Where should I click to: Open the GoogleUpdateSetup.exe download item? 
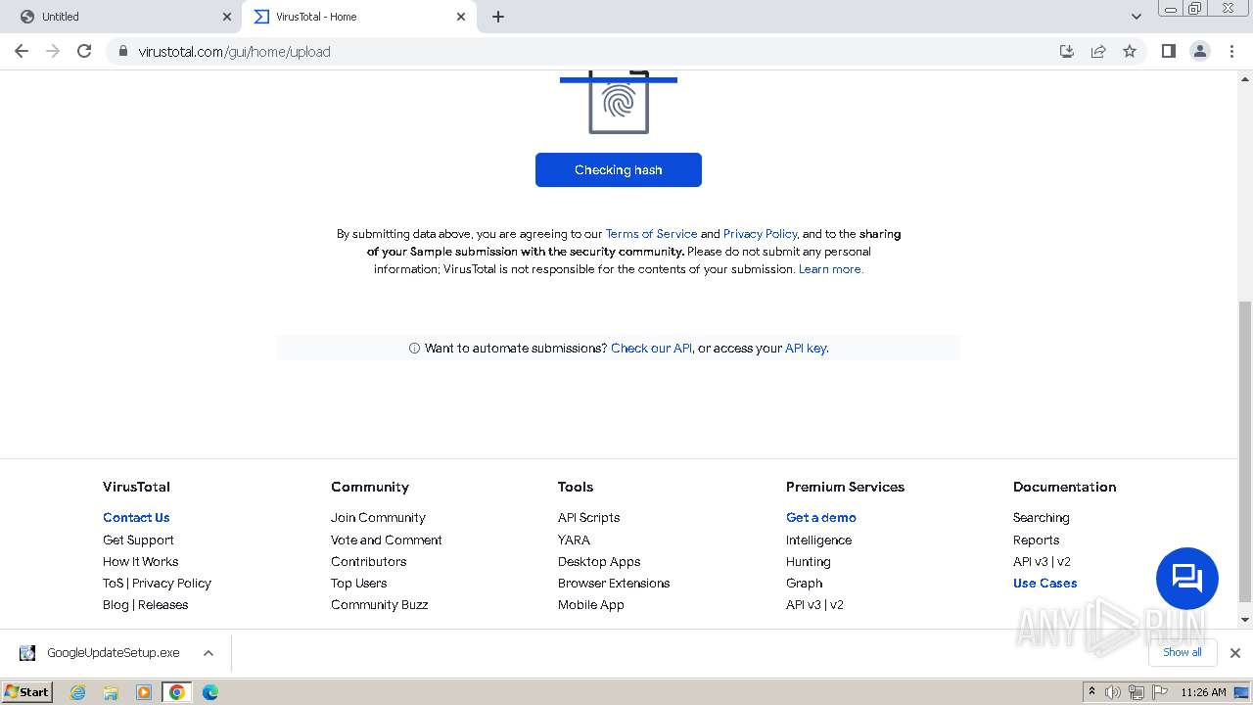point(100,652)
